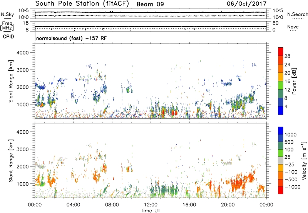This screenshot has width=308, height=213.
Task: Click the "South Pole Station (fitACF)" title
Action: pos(82,3)
